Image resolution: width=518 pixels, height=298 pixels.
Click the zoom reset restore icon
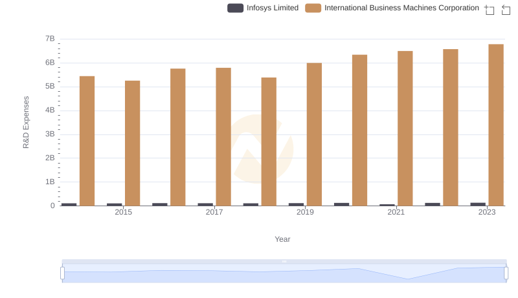pyautogui.click(x=506, y=10)
